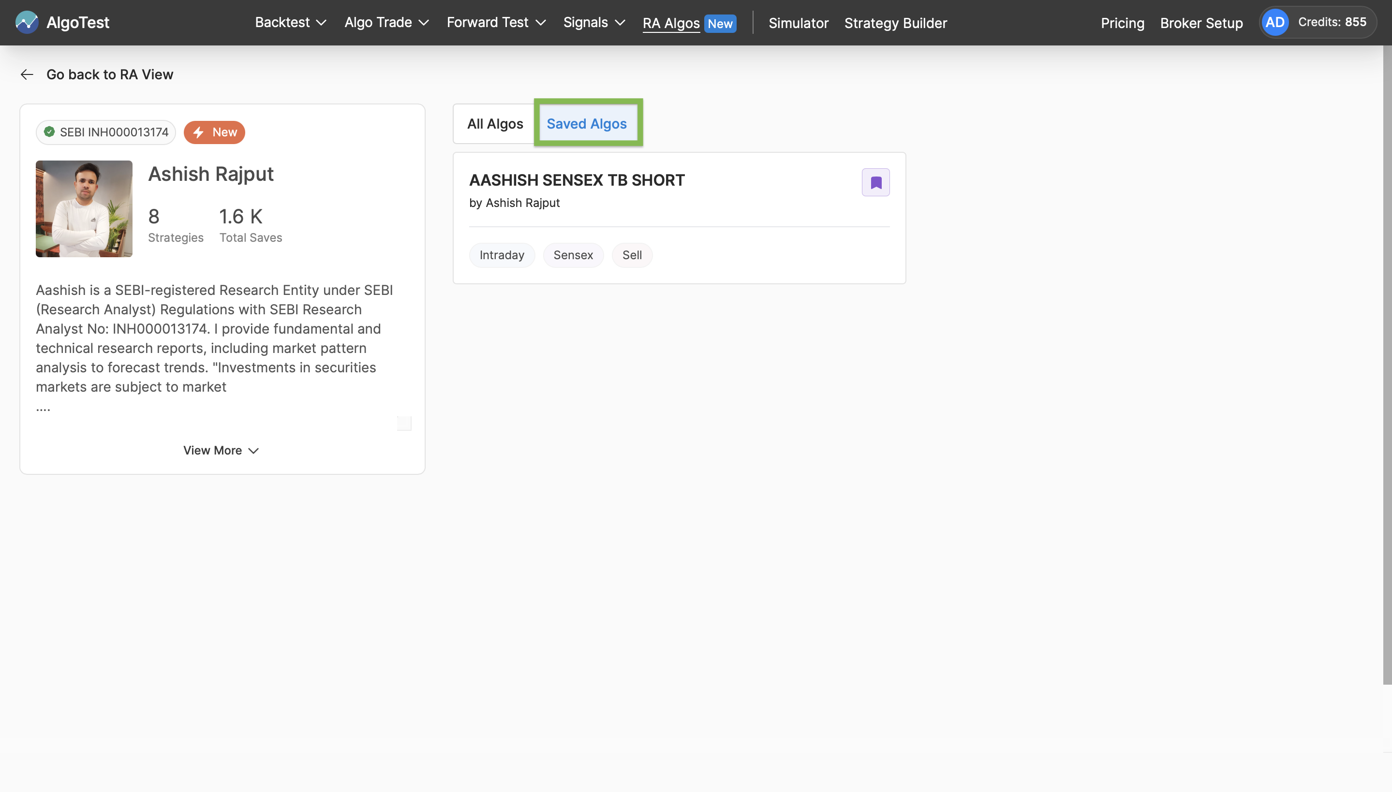Click the 8 Strategies count

[x=175, y=225]
